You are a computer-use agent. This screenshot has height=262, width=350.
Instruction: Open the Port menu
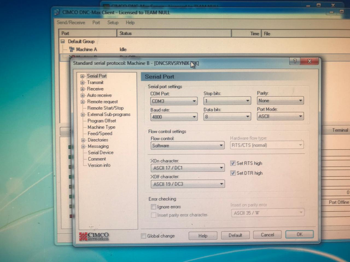coord(96,23)
